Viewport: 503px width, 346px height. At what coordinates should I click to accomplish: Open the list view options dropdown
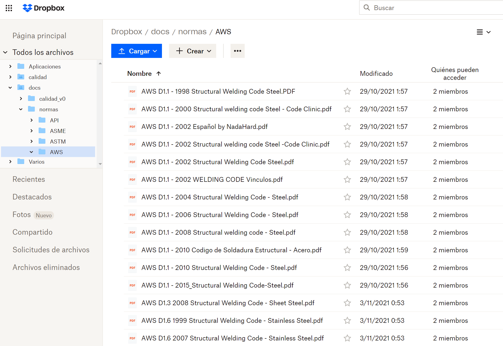pos(483,32)
